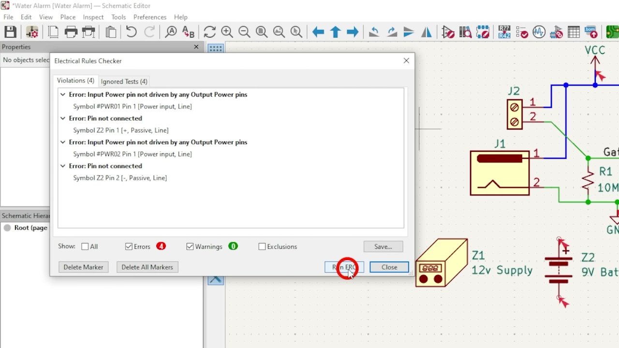Open Find and Replace icon
This screenshot has height=348, width=619.
tap(188, 32)
